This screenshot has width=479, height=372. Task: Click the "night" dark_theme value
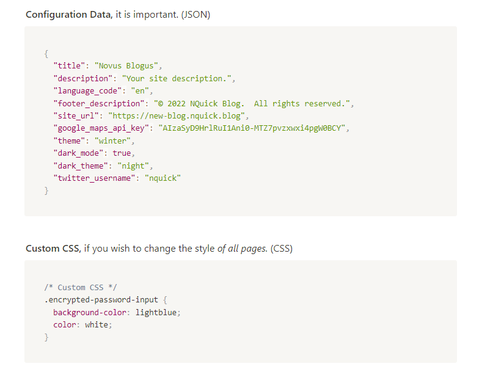point(133,166)
